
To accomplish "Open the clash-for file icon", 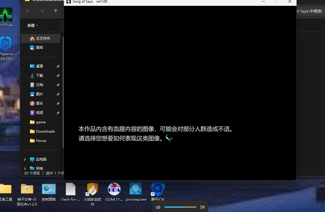I will coord(70,189).
